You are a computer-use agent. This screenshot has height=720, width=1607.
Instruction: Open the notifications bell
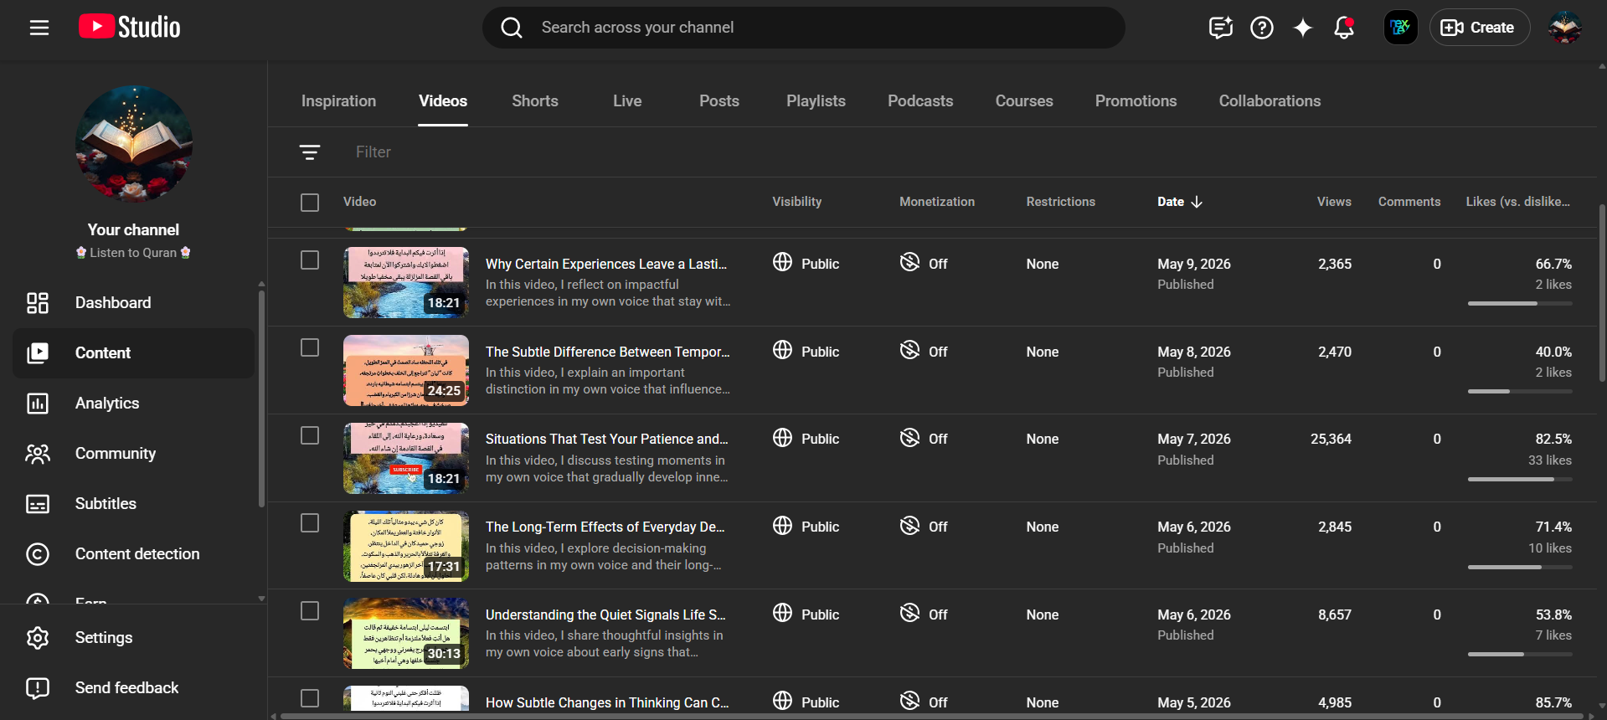(x=1344, y=28)
